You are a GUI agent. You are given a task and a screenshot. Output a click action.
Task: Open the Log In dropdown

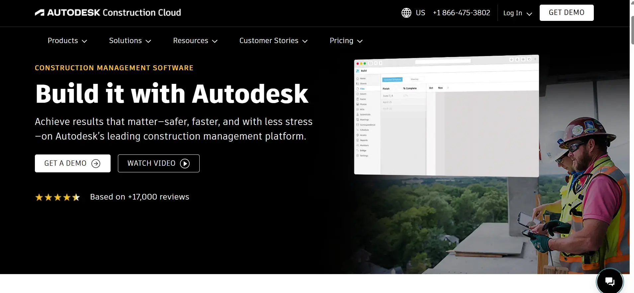coord(517,13)
